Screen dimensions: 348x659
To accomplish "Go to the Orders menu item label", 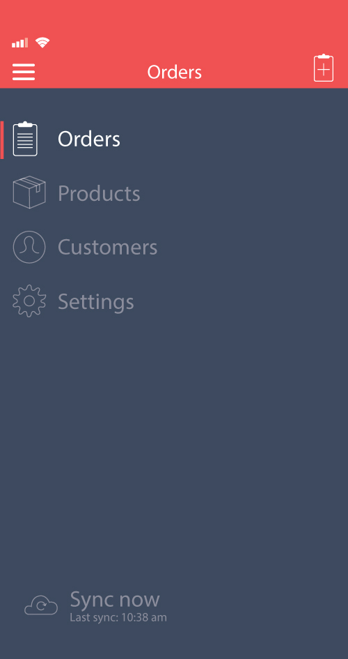I will (89, 139).
